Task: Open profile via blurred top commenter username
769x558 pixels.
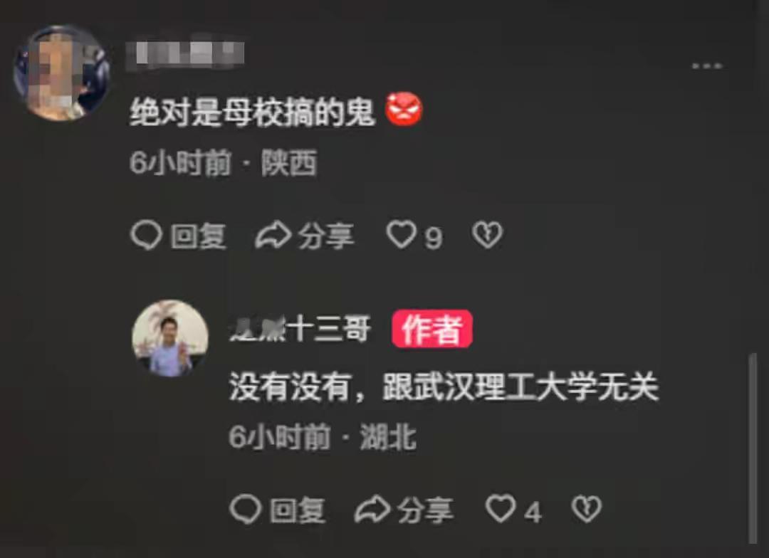Action: pos(185,54)
